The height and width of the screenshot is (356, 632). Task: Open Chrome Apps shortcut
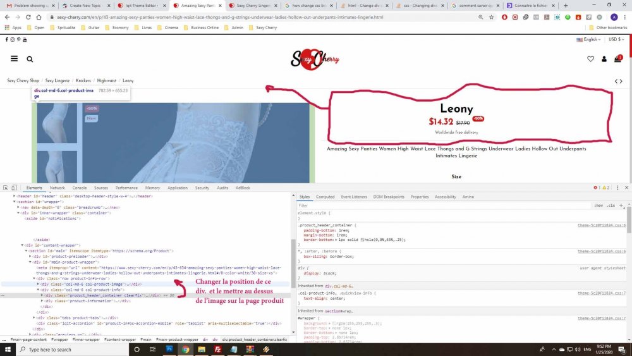point(13,28)
